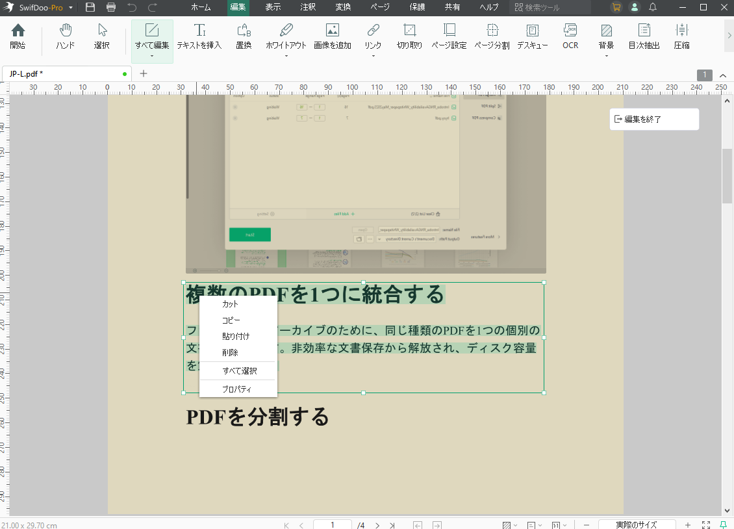Image resolution: width=734 pixels, height=529 pixels.
Task: Click the page number input field
Action: click(x=332, y=524)
